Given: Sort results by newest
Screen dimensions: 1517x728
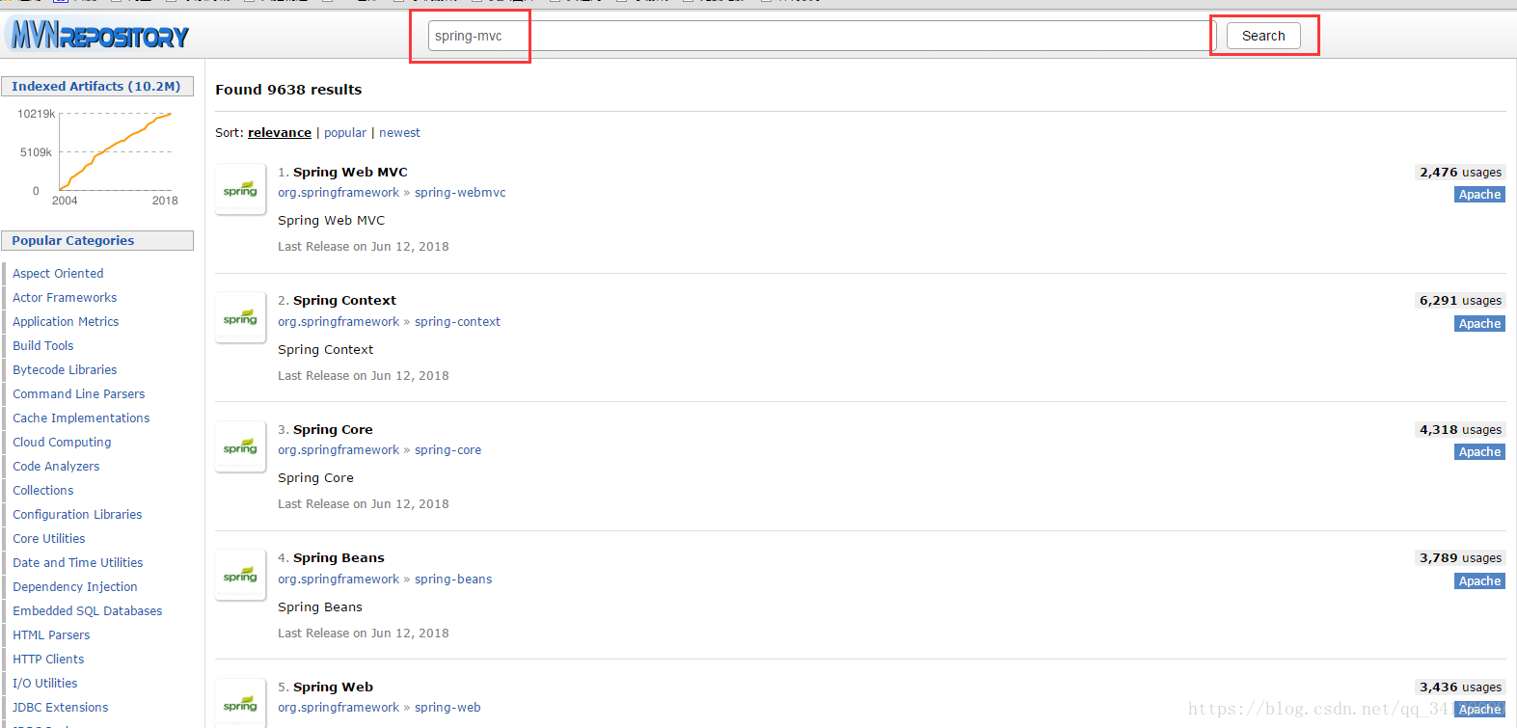Looking at the screenshot, I should (x=399, y=133).
